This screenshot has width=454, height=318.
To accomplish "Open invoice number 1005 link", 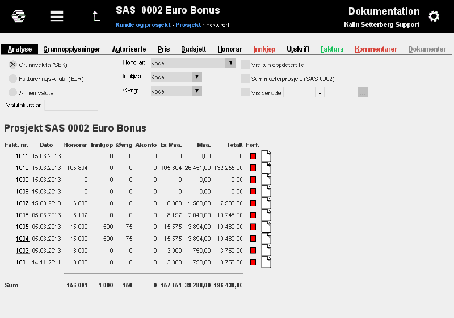I will pos(22,227).
